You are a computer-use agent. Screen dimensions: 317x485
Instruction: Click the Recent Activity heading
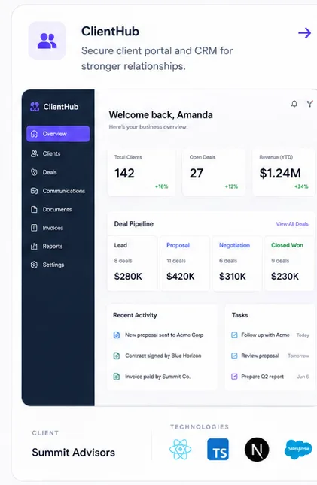pos(135,315)
